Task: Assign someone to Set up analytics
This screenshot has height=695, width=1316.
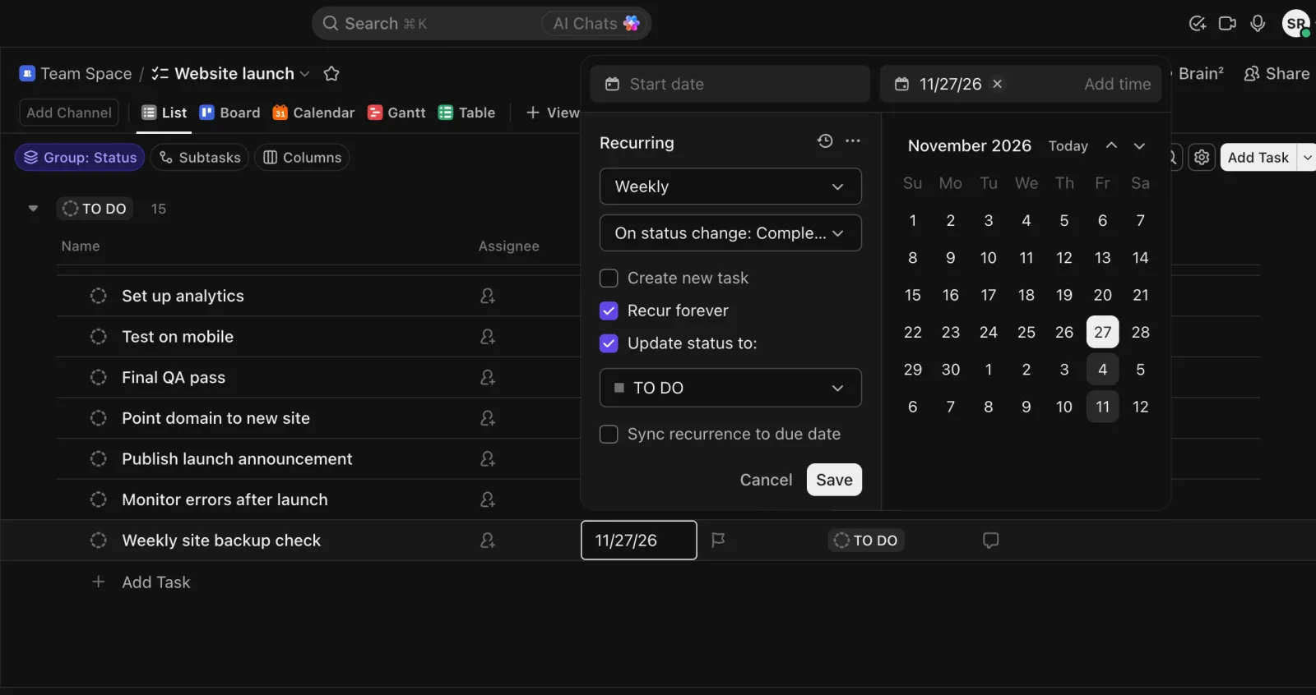Action: [x=488, y=296]
